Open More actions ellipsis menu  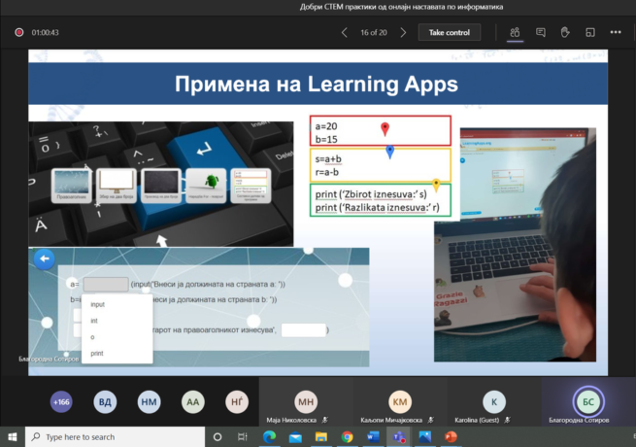click(x=616, y=32)
